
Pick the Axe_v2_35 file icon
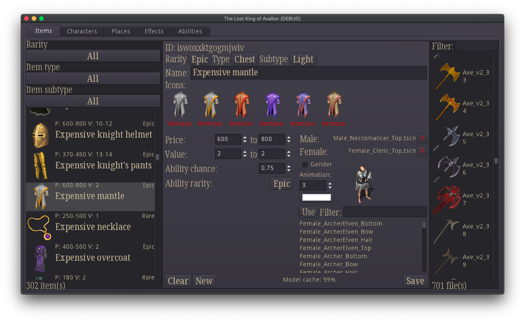(x=447, y=138)
